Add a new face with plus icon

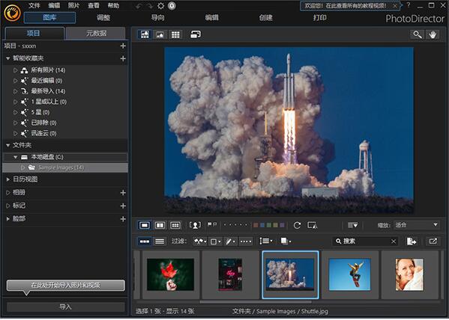(x=123, y=219)
